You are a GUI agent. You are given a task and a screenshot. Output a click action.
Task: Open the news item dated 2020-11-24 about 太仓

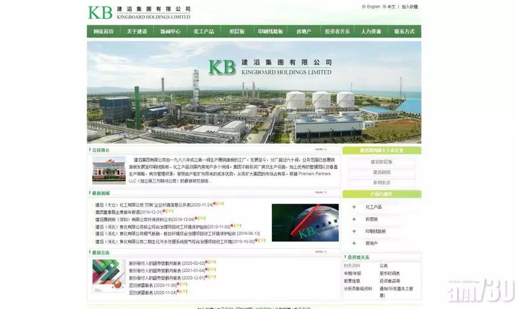[x=154, y=205]
